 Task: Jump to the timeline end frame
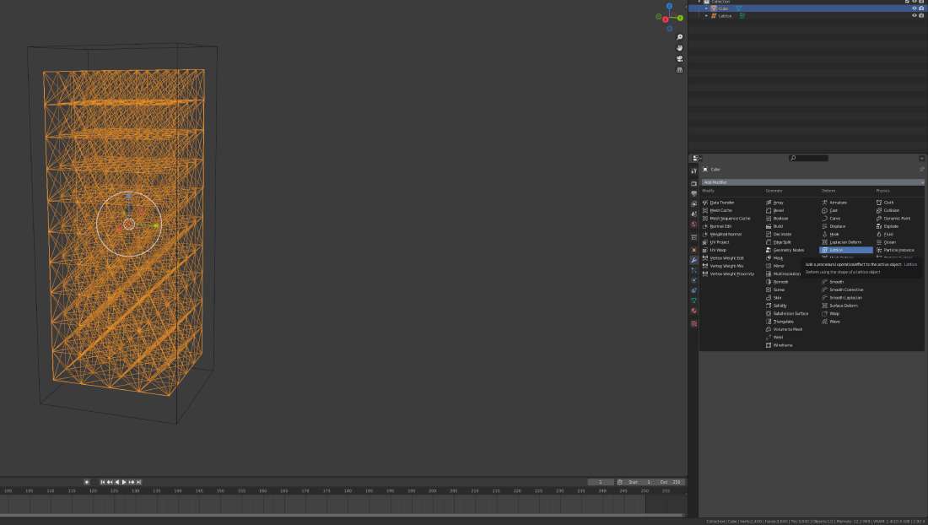tap(139, 483)
